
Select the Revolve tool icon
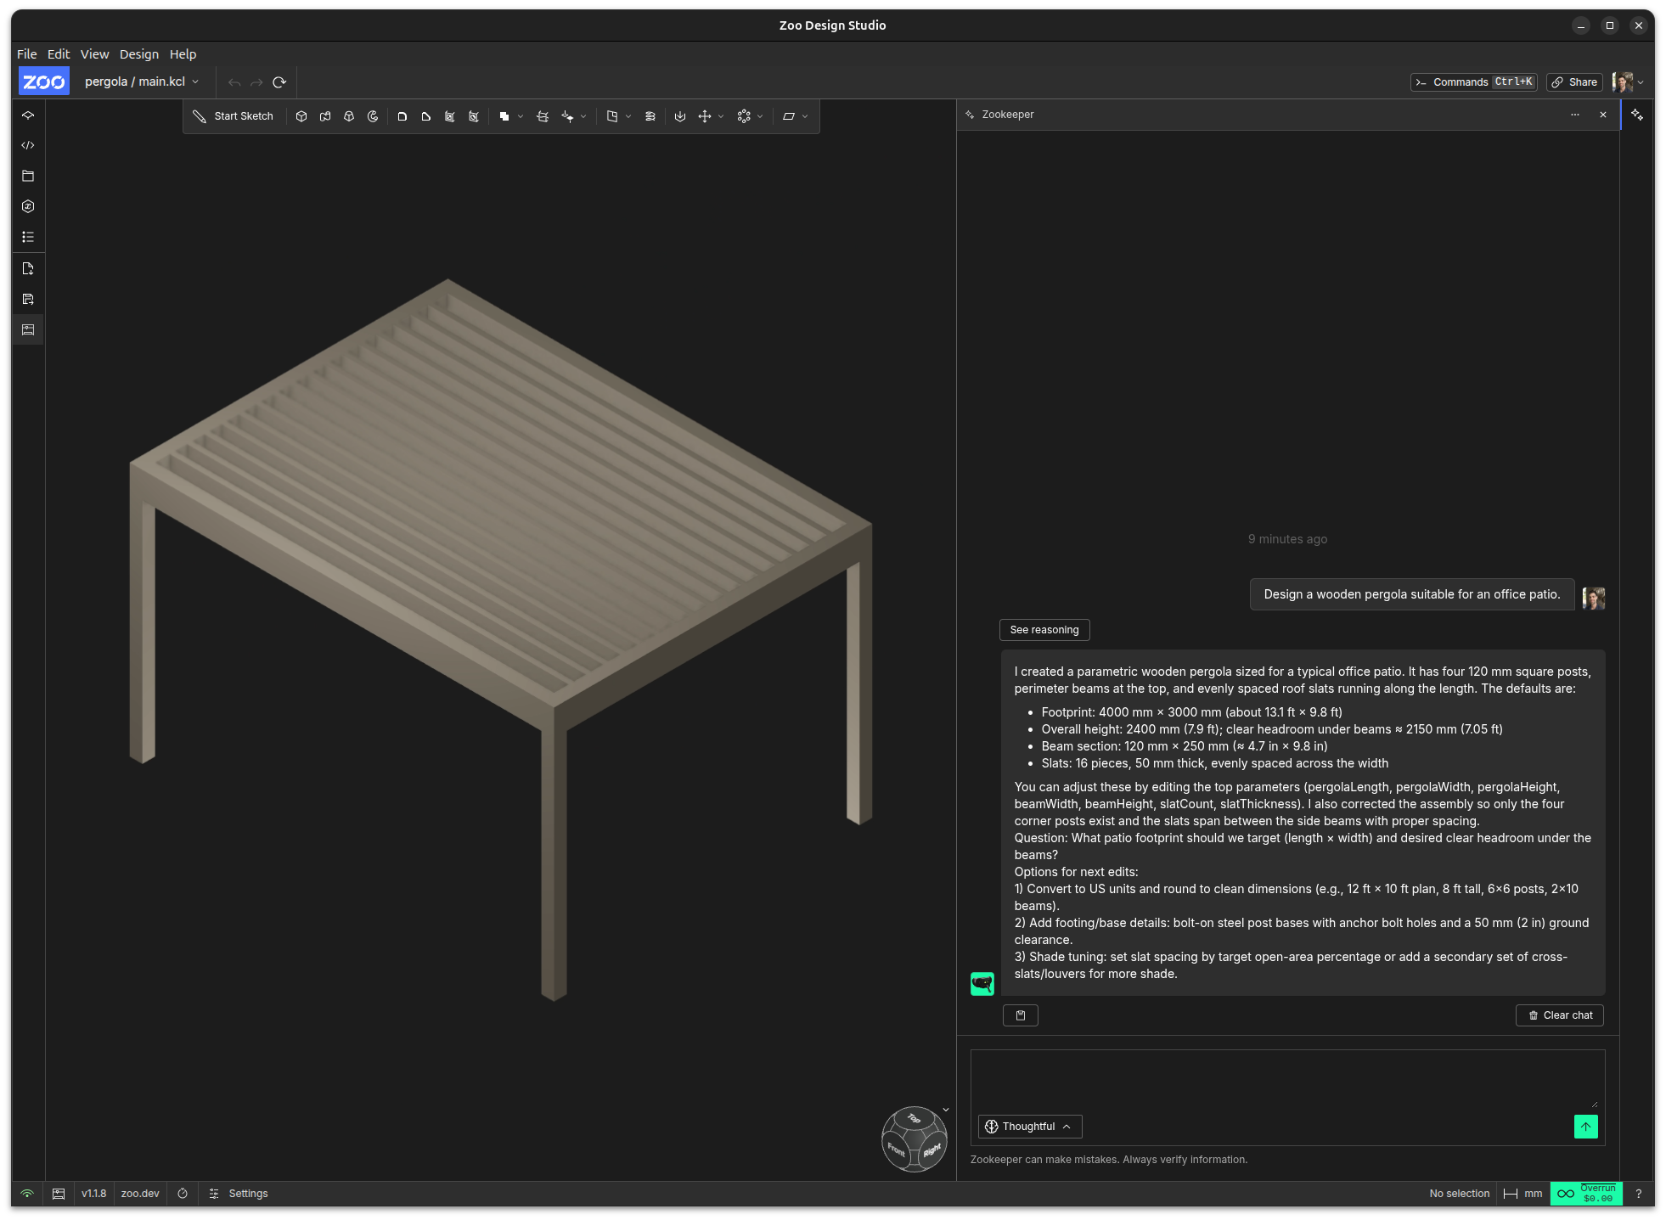tap(373, 116)
